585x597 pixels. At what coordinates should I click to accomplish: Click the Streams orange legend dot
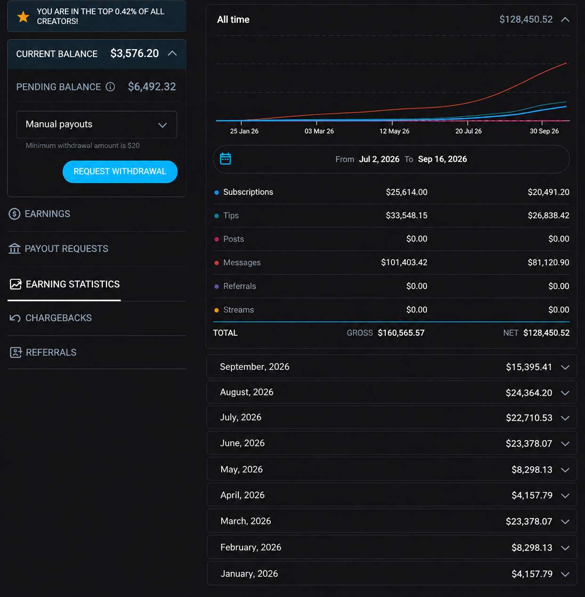tap(217, 310)
